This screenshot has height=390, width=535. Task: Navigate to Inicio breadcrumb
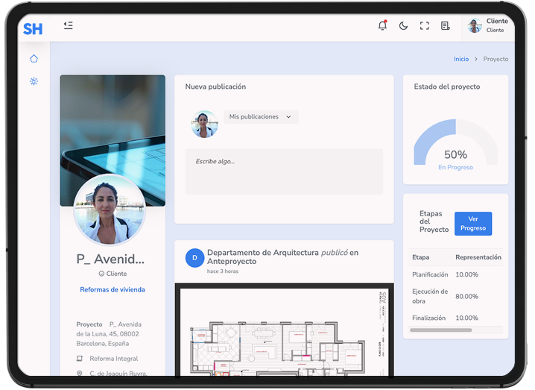[461, 59]
